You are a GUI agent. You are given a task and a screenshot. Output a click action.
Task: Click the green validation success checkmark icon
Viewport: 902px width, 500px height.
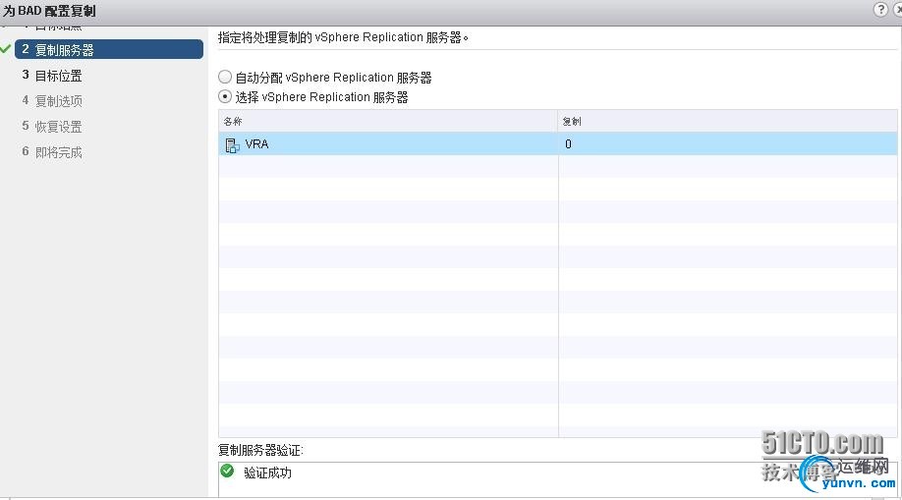[x=227, y=472]
